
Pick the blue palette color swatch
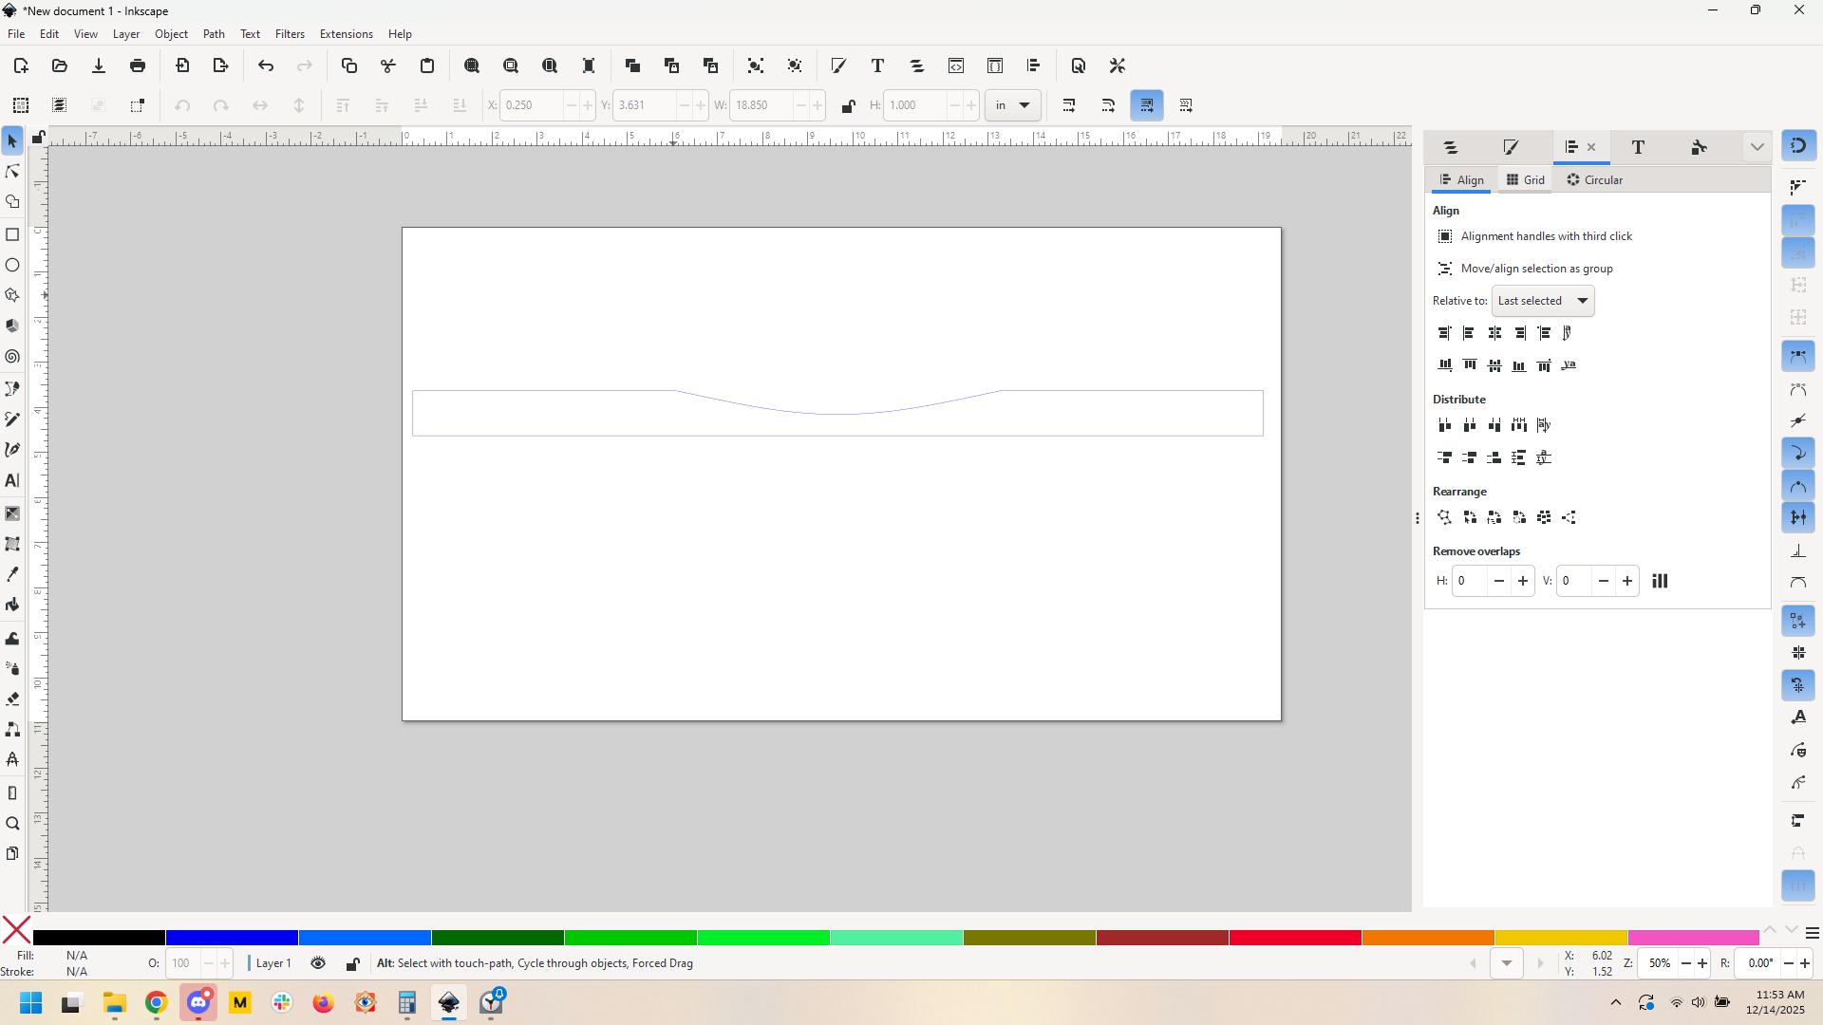point(232,938)
